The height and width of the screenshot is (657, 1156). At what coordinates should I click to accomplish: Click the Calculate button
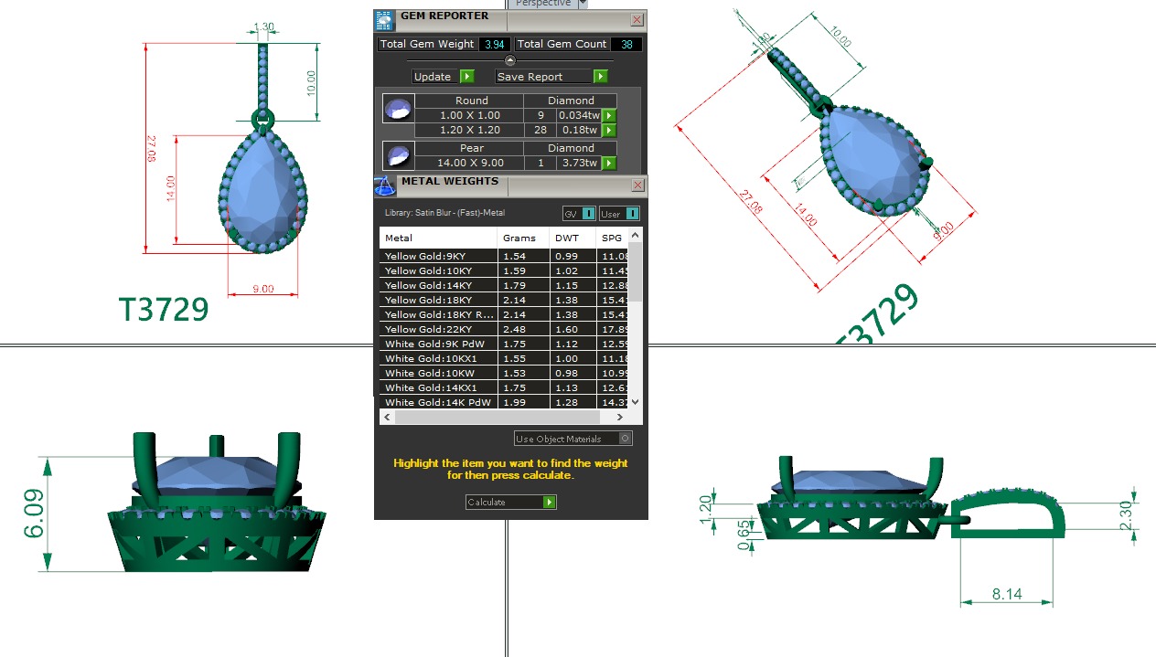(x=510, y=502)
